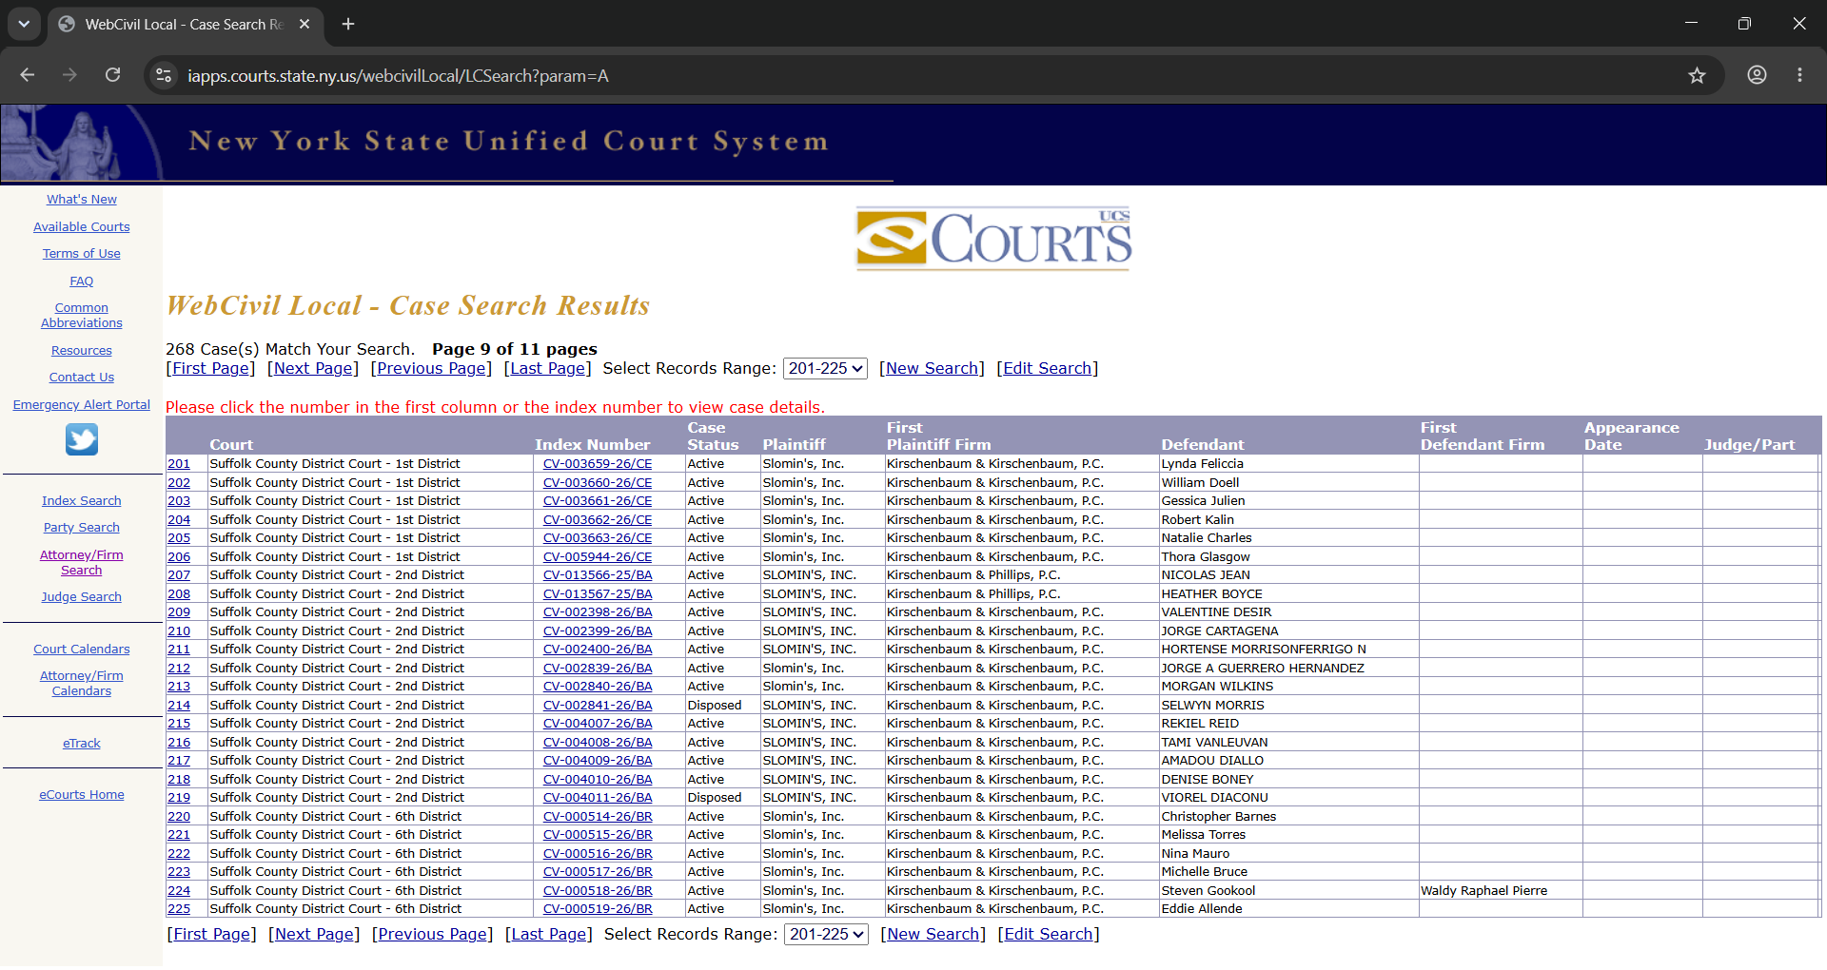Open the browser profile icon
Screen dimensions: 1827x970
(x=1757, y=75)
